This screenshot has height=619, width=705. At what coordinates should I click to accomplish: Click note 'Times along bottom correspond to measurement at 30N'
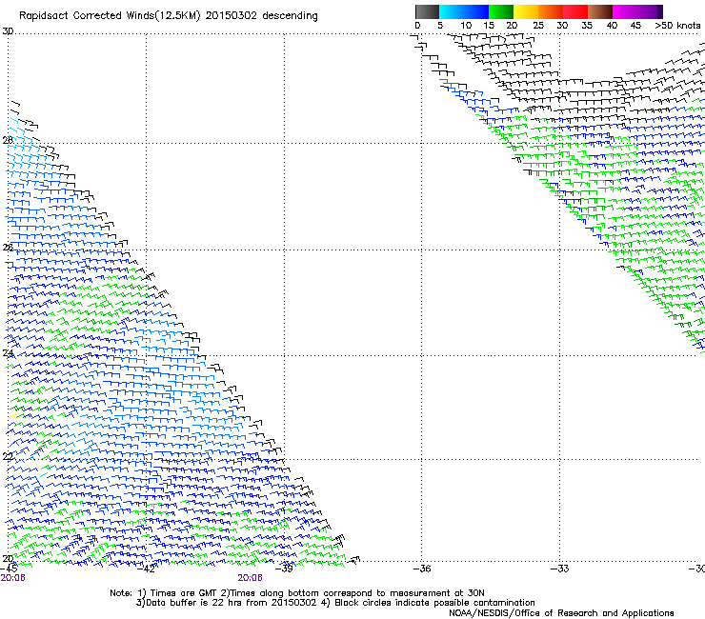point(357,593)
